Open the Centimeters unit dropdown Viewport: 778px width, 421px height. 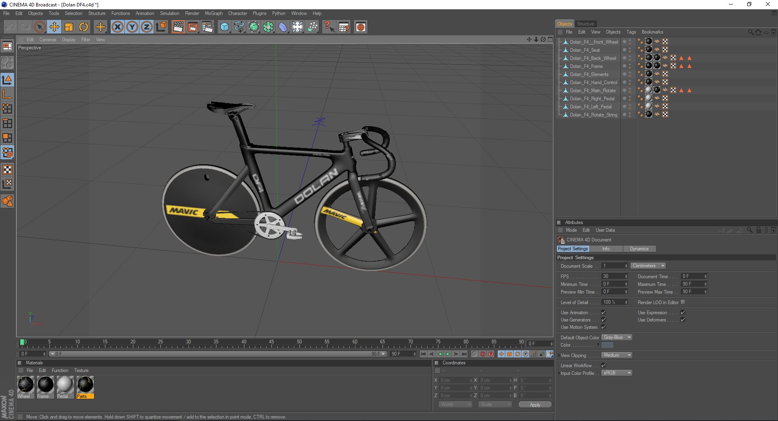tap(648, 266)
